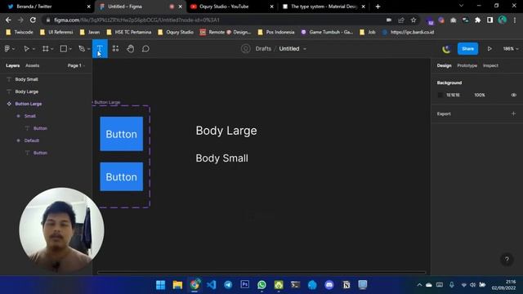Select the Pen tool

click(82, 49)
